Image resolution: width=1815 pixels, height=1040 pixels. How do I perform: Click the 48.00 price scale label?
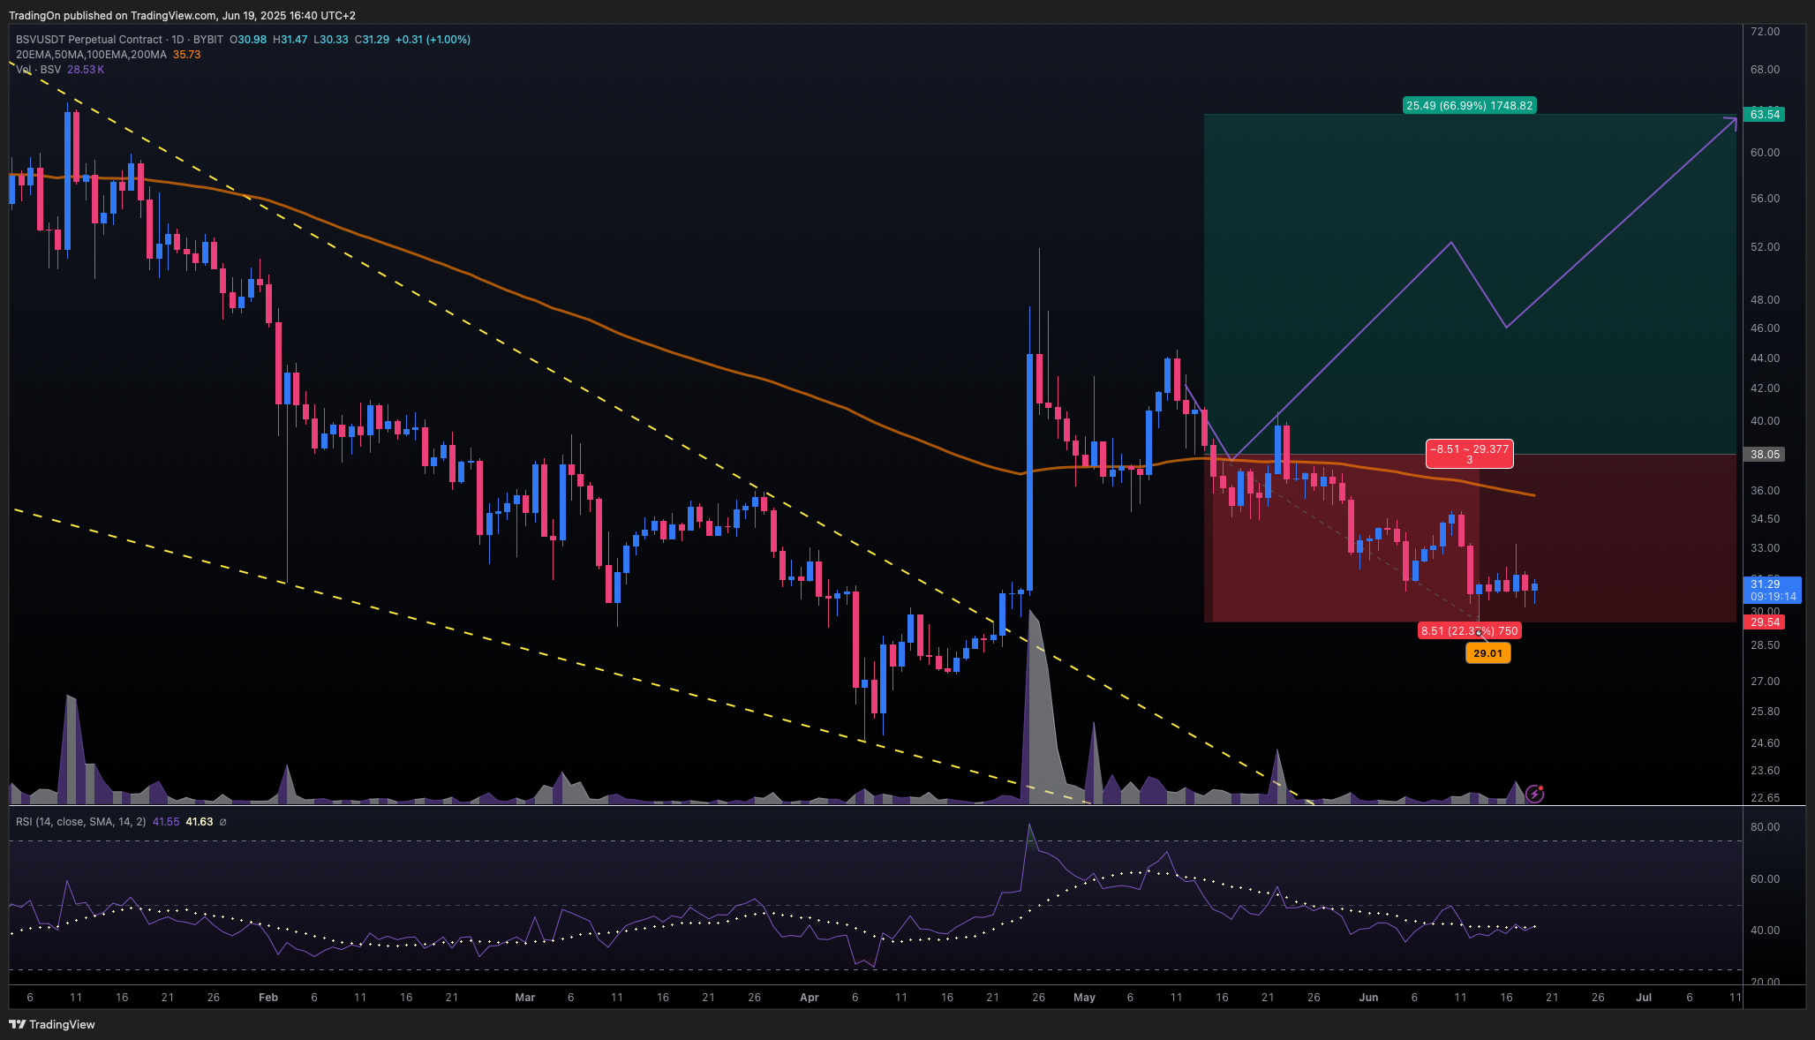pos(1765,300)
